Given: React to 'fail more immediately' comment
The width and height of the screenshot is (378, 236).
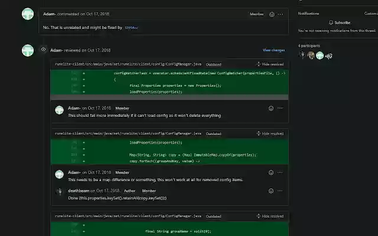Looking at the screenshot, I should (x=271, y=109).
